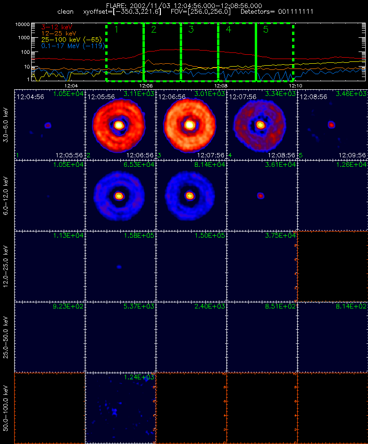Screen dimensions: 368x444
Task: Click the 1.13E+04 peak value label
Action: 68,235
